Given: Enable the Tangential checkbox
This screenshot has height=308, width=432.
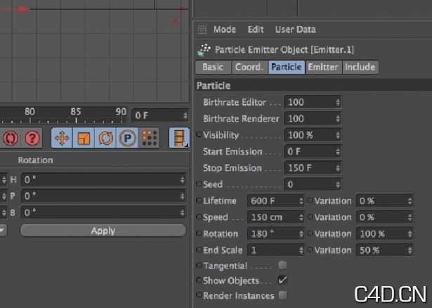Looking at the screenshot, I should pyautogui.click(x=282, y=265).
